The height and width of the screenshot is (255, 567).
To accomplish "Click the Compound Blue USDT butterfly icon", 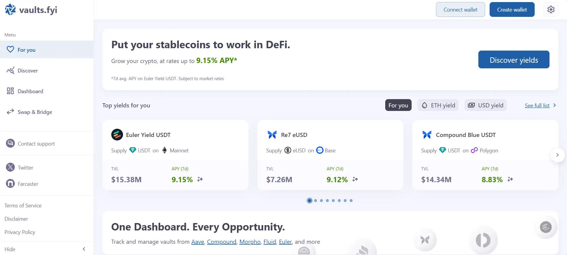I will click(x=427, y=135).
